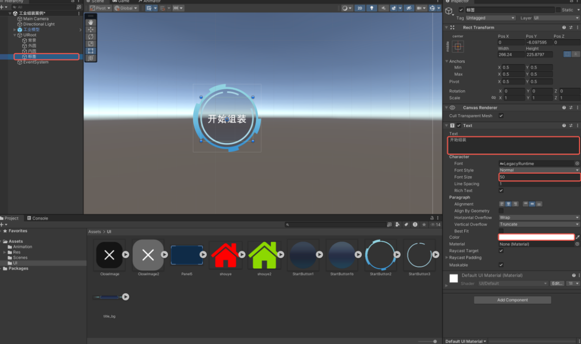Toggle the Raycast Target checkbox
Image resolution: width=581 pixels, height=344 pixels.
(x=501, y=250)
